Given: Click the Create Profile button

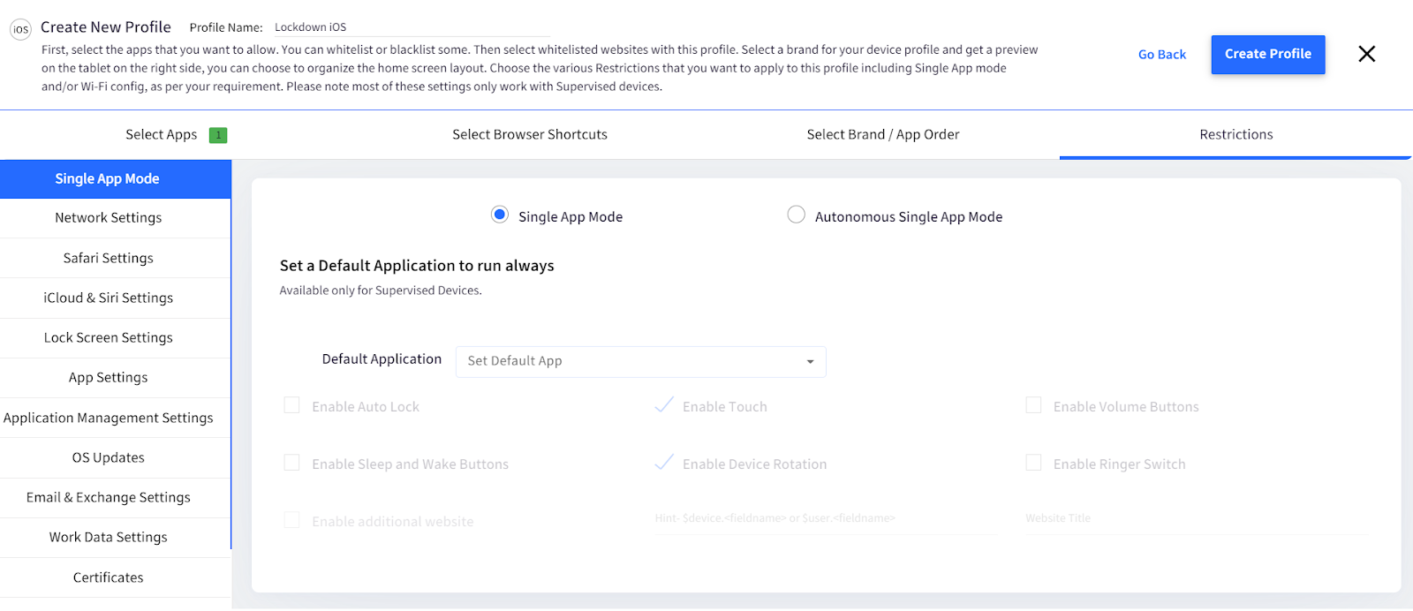Looking at the screenshot, I should coord(1268,55).
